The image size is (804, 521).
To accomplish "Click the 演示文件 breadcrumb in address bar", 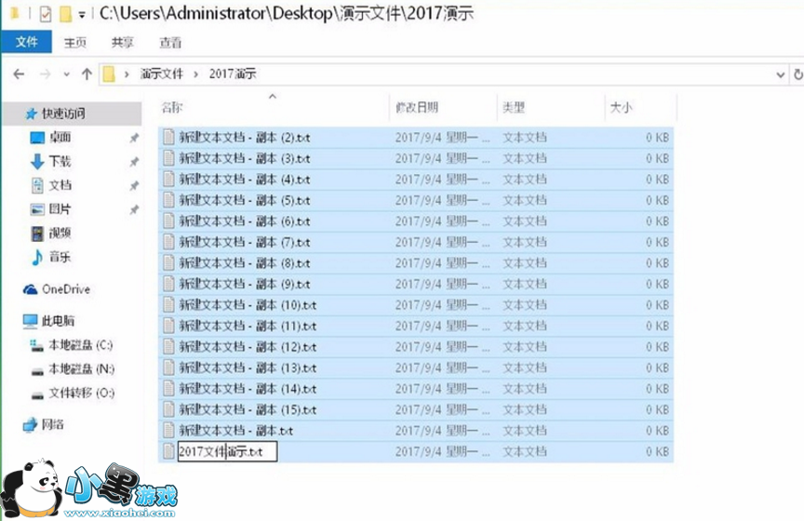I will click(x=162, y=73).
